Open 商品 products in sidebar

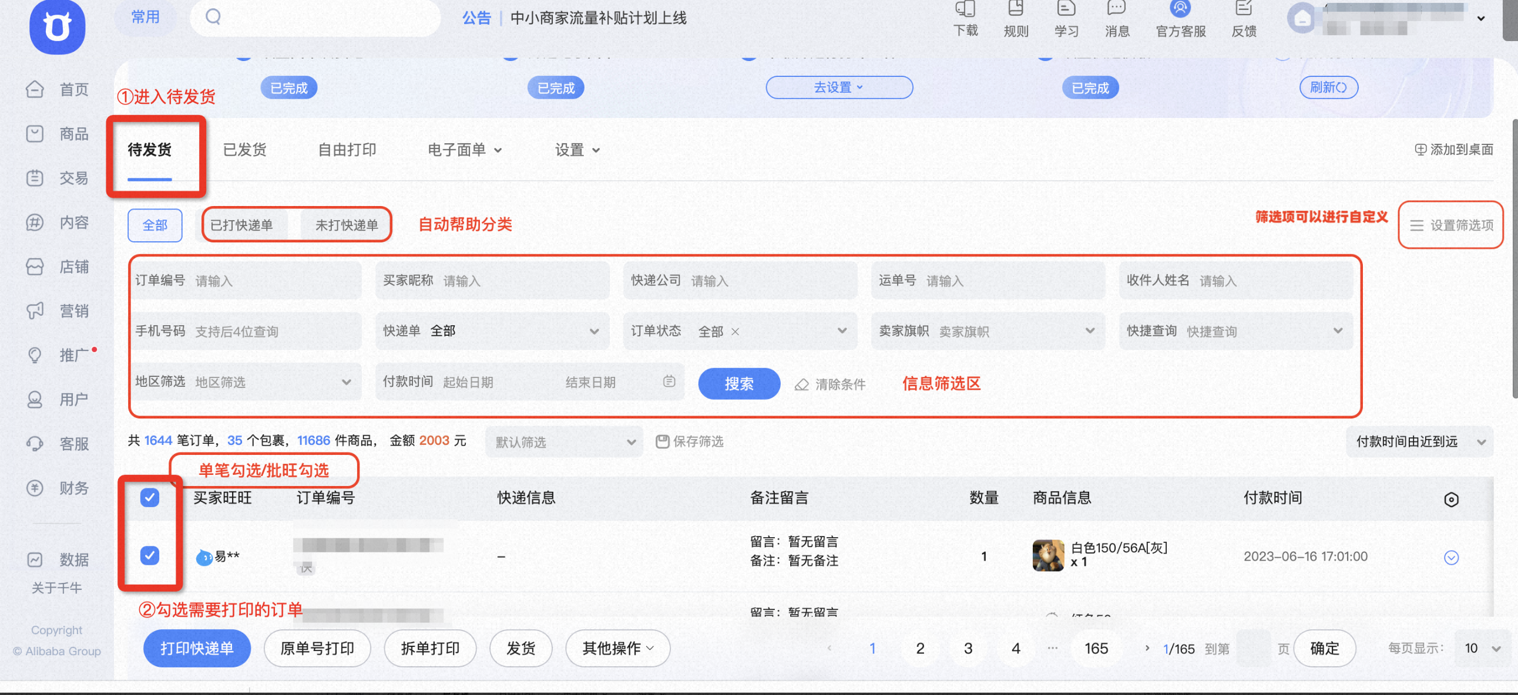coord(57,134)
